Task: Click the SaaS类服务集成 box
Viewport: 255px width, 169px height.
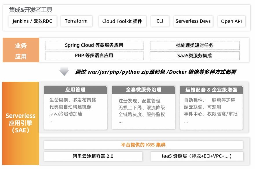Action: click(x=195, y=56)
